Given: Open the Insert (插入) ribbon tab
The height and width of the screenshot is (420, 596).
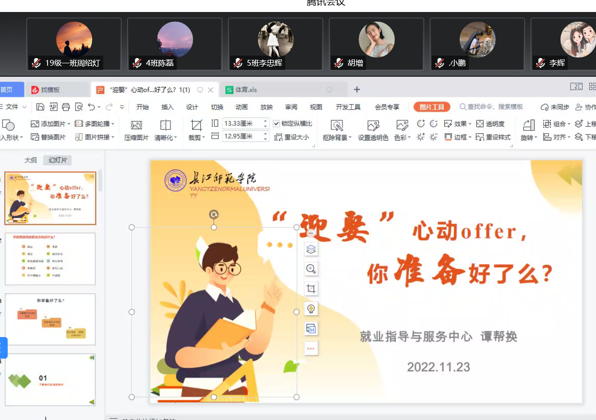Looking at the screenshot, I should (168, 107).
